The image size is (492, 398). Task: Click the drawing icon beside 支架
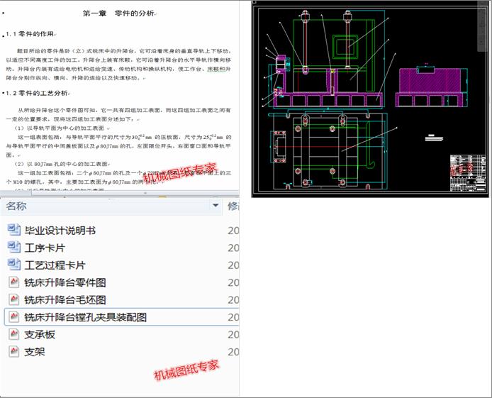click(13, 351)
